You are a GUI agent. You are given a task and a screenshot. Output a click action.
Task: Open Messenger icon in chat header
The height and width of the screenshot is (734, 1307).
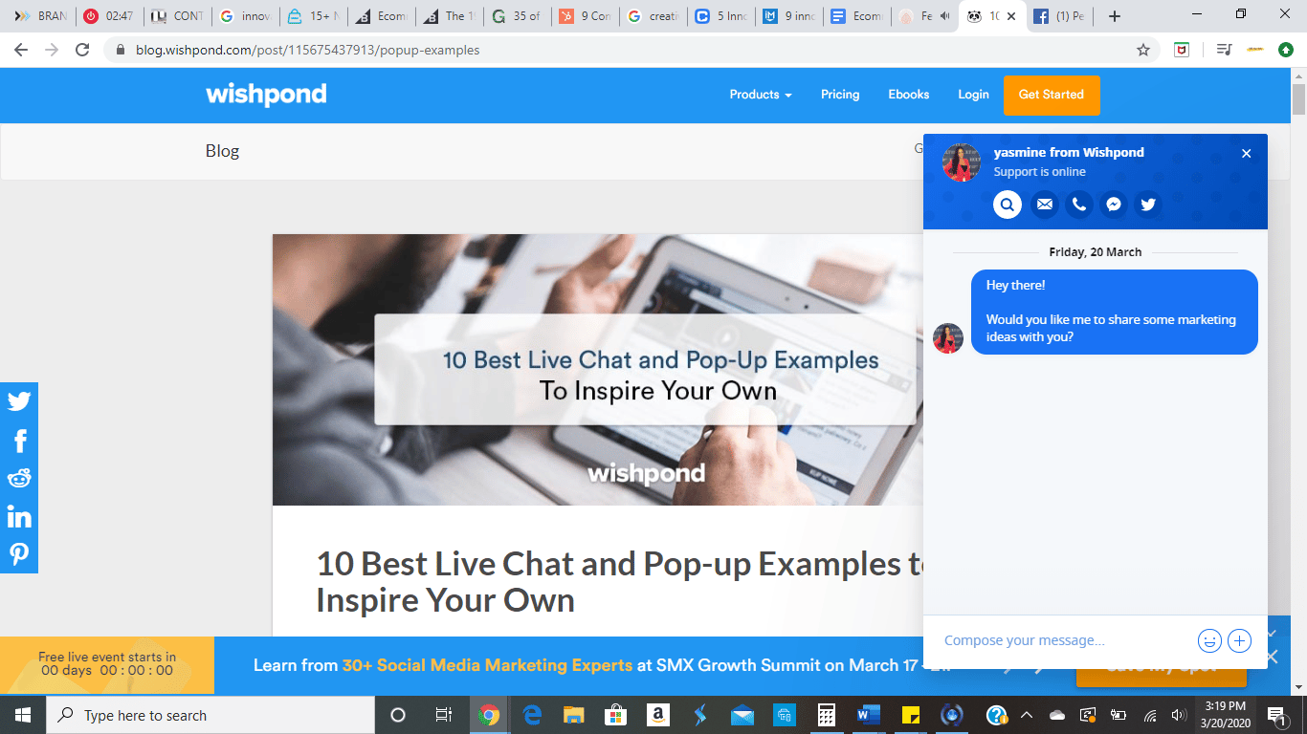click(1114, 205)
